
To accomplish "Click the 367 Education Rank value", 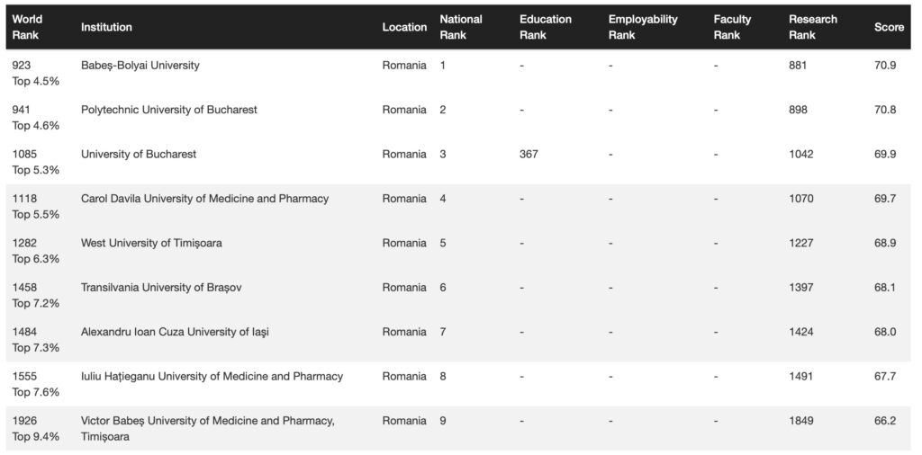I will pos(529,155).
